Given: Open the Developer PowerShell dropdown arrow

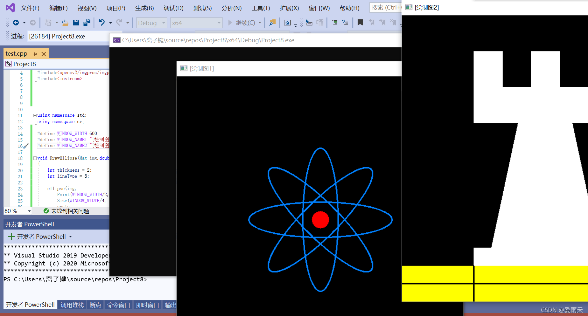Looking at the screenshot, I should 71,237.
